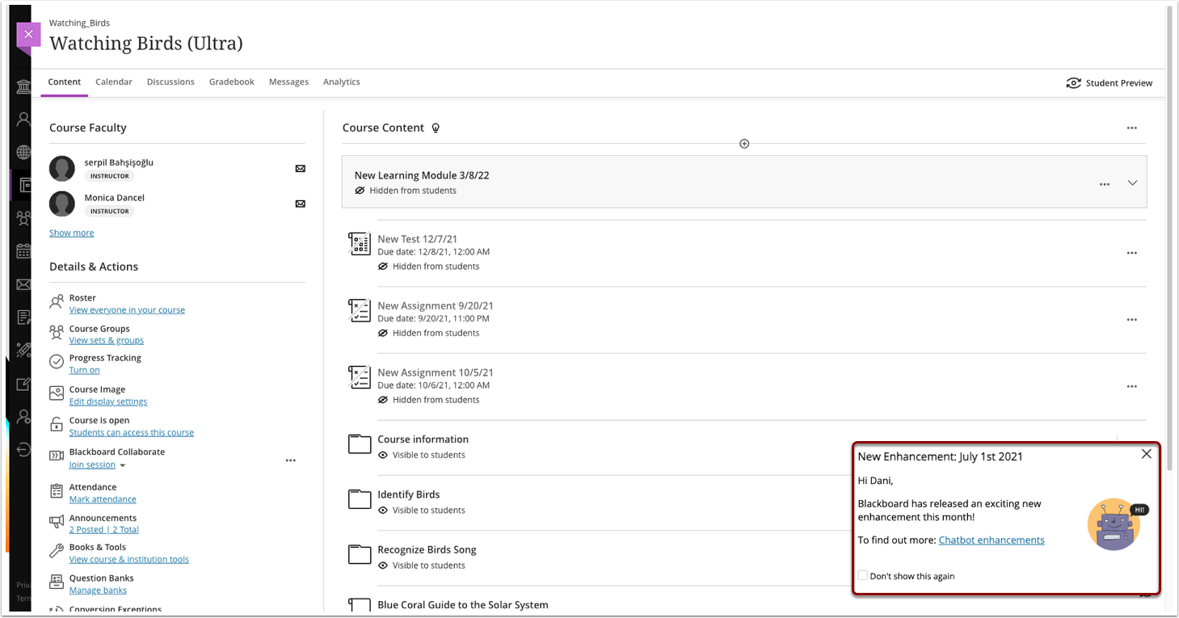
Task: Open New Assignment 10/5/21 three-dot menu
Action: [1132, 386]
